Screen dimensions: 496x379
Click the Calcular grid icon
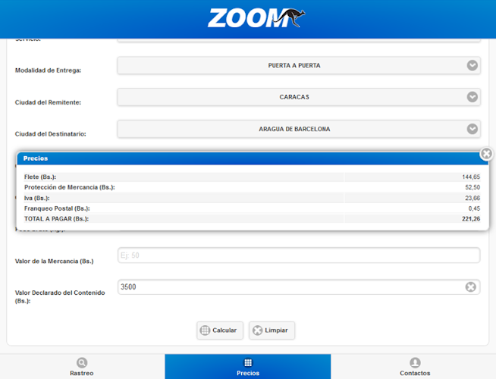pos(205,330)
